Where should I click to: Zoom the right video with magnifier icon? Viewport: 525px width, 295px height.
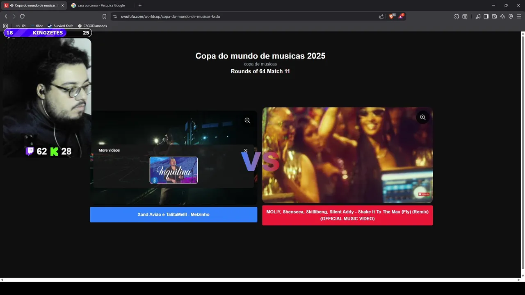[x=422, y=117]
